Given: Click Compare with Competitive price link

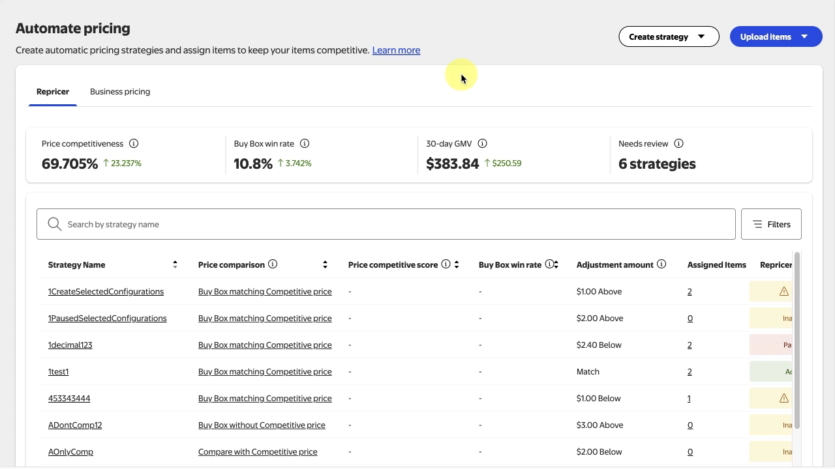Looking at the screenshot, I should (x=258, y=451).
